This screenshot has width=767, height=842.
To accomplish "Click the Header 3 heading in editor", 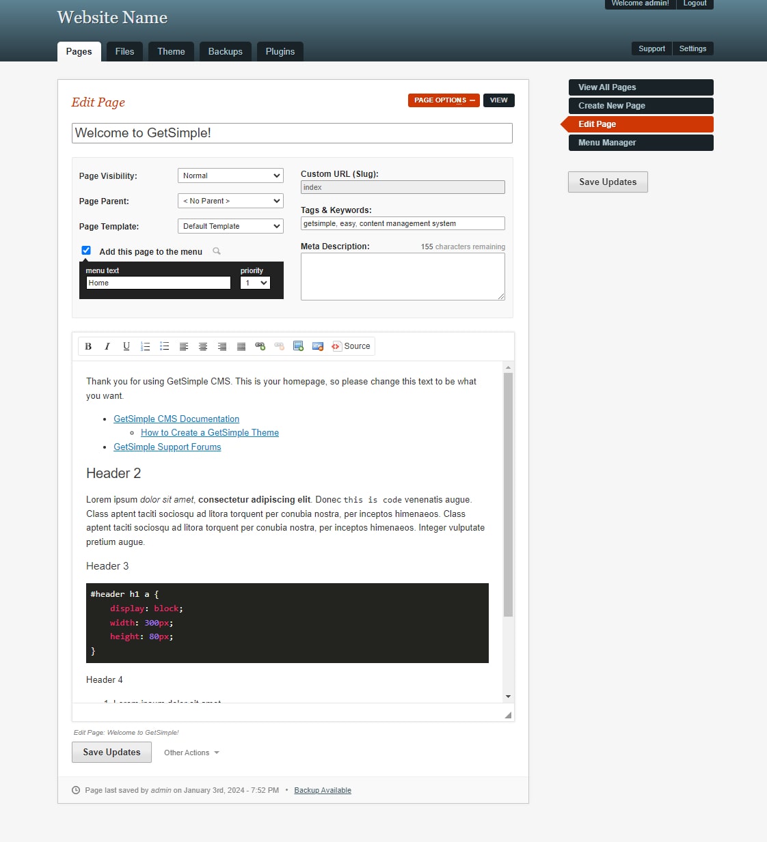I will pos(107,566).
